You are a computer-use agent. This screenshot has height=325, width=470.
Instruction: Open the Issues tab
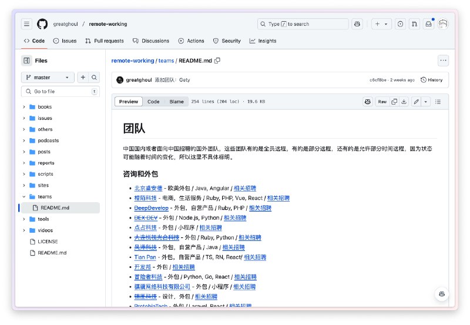point(65,41)
